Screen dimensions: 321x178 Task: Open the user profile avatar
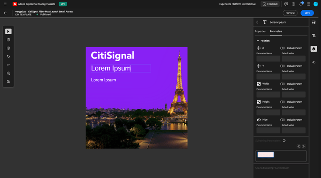pos(316,4)
